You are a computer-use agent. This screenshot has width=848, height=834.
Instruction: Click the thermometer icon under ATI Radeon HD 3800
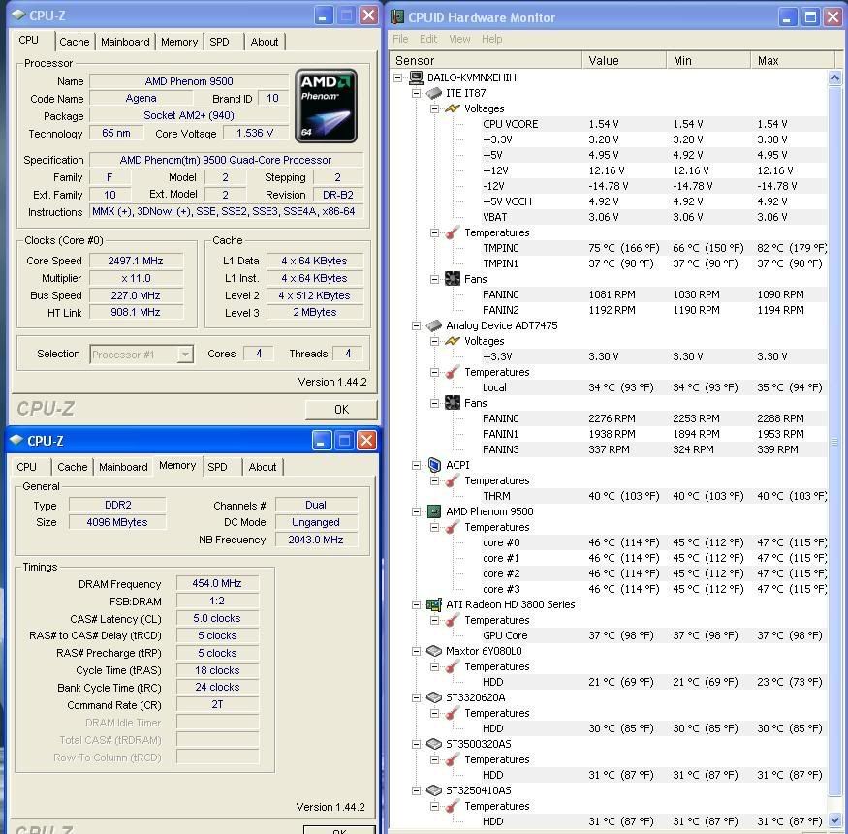[453, 620]
